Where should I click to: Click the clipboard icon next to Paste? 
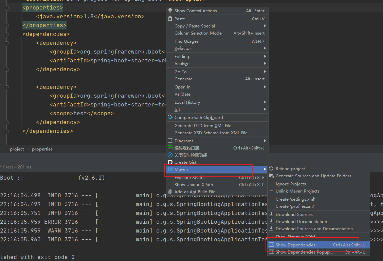tap(170, 19)
